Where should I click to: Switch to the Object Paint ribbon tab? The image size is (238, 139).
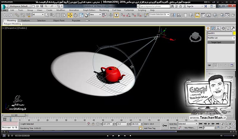pos(59,21)
